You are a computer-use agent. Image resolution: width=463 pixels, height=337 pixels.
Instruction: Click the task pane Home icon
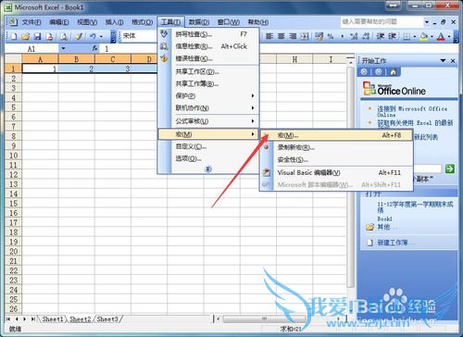(x=394, y=72)
